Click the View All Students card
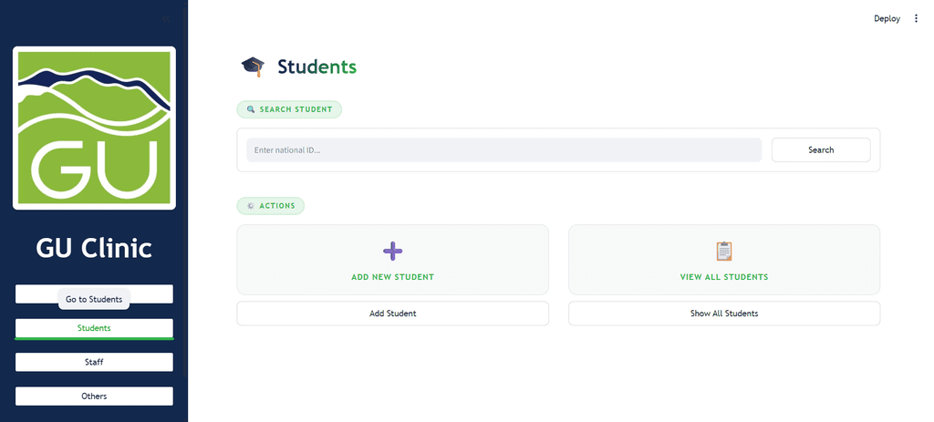The width and height of the screenshot is (934, 422). (723, 260)
